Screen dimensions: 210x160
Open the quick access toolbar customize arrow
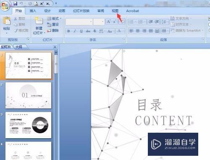[56, 3]
